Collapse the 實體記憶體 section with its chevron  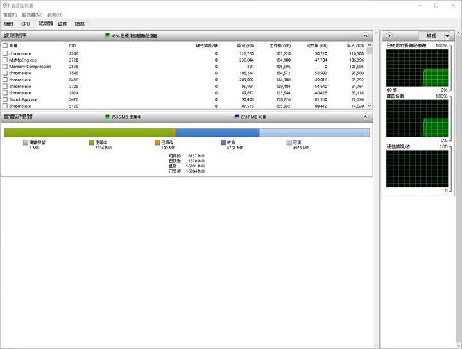(365, 117)
